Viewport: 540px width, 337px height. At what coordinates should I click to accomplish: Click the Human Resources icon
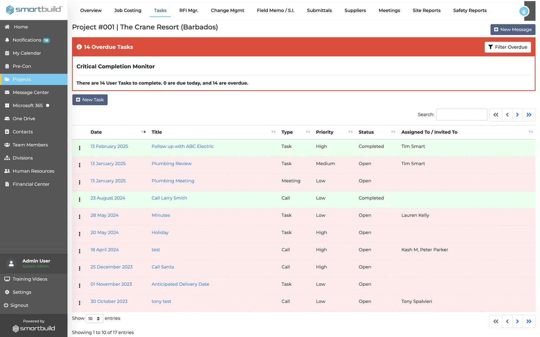(x=7, y=171)
